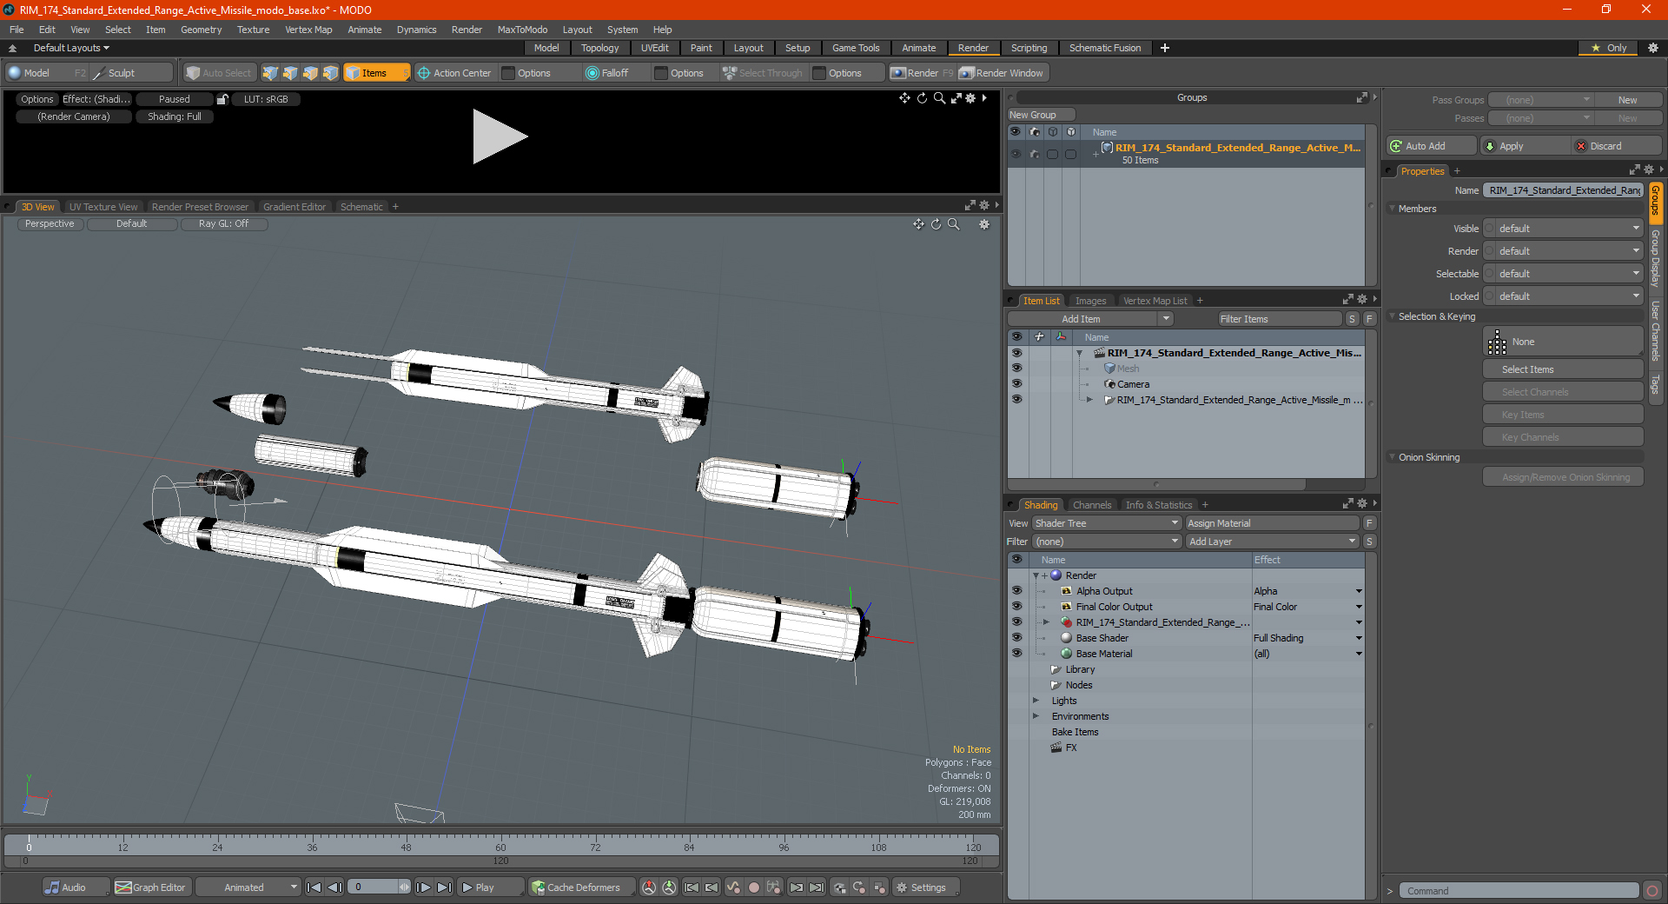Open the Graph Editor
Screen dimensions: 1668x904
150,887
